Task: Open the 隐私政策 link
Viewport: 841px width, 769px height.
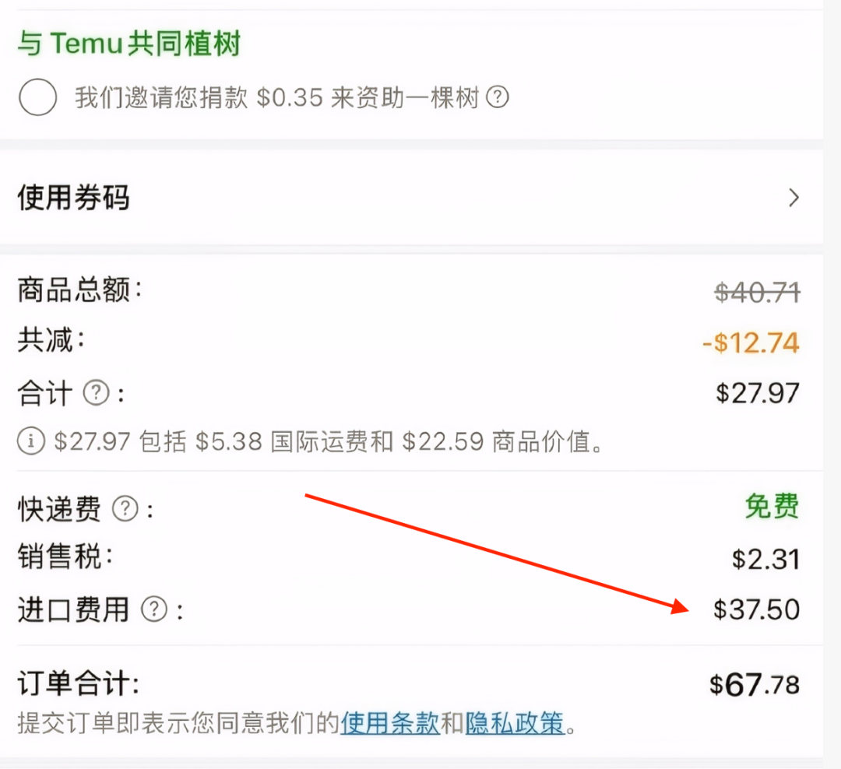Action: pyautogui.click(x=515, y=722)
